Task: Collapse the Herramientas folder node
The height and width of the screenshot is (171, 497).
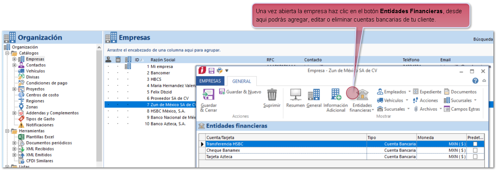Action: point(7,131)
